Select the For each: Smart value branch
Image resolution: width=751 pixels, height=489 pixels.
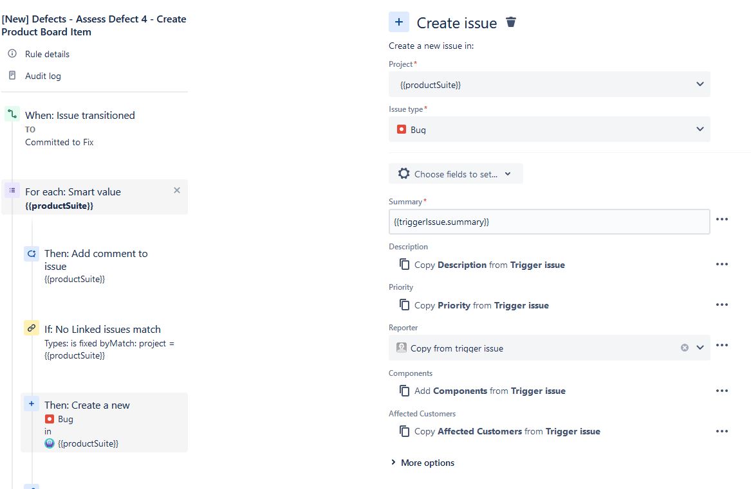[x=95, y=197]
